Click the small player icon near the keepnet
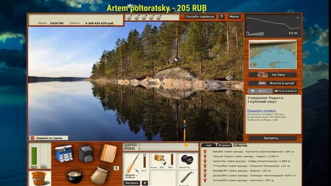 coord(116,168)
